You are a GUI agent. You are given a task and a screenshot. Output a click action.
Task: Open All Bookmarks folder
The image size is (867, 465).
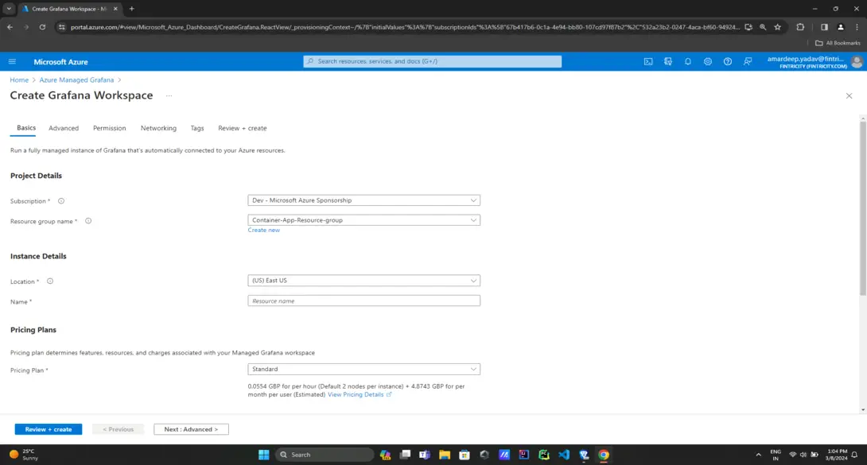pos(838,43)
